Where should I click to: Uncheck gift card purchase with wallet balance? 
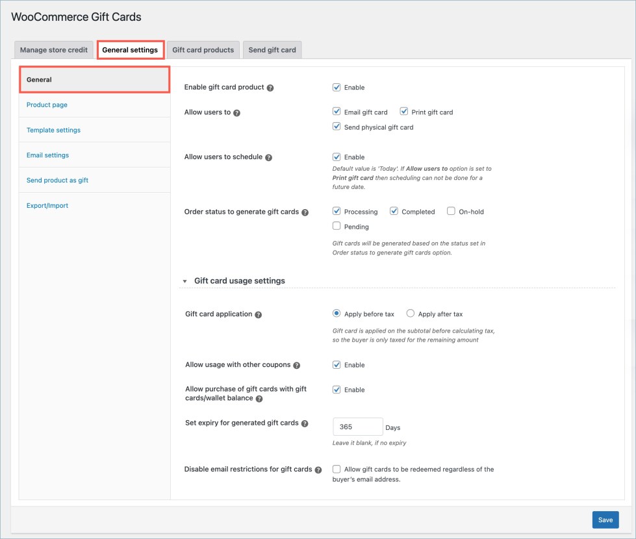point(337,390)
